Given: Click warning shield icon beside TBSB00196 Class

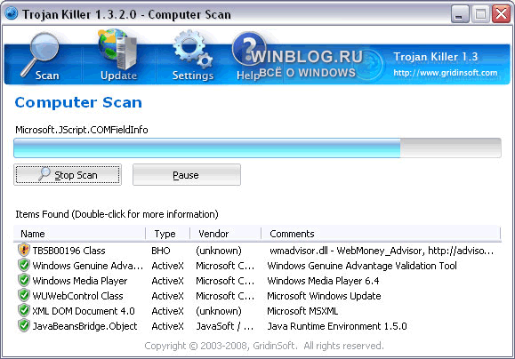Looking at the screenshot, I should tap(24, 250).
